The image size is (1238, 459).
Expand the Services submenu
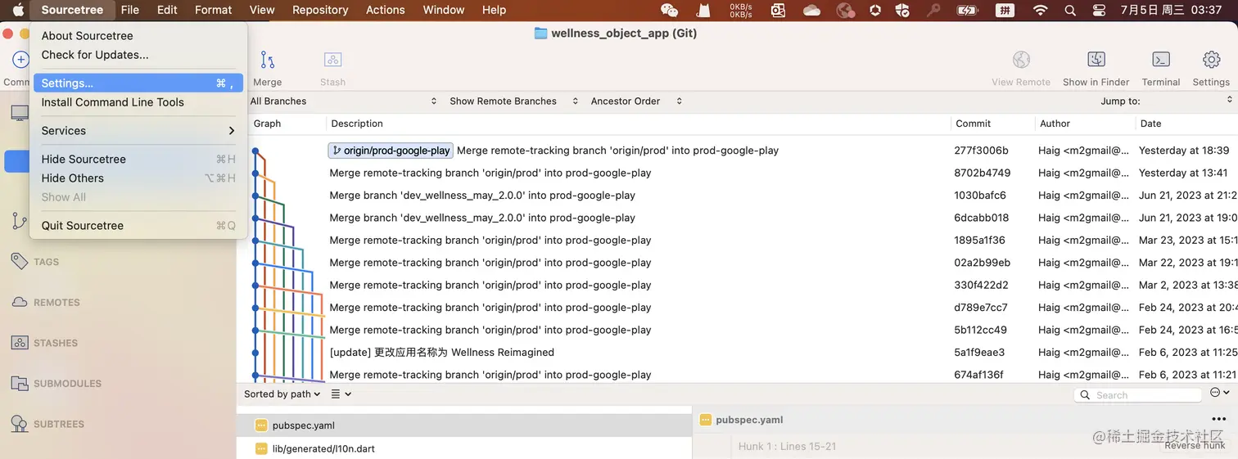click(138, 131)
